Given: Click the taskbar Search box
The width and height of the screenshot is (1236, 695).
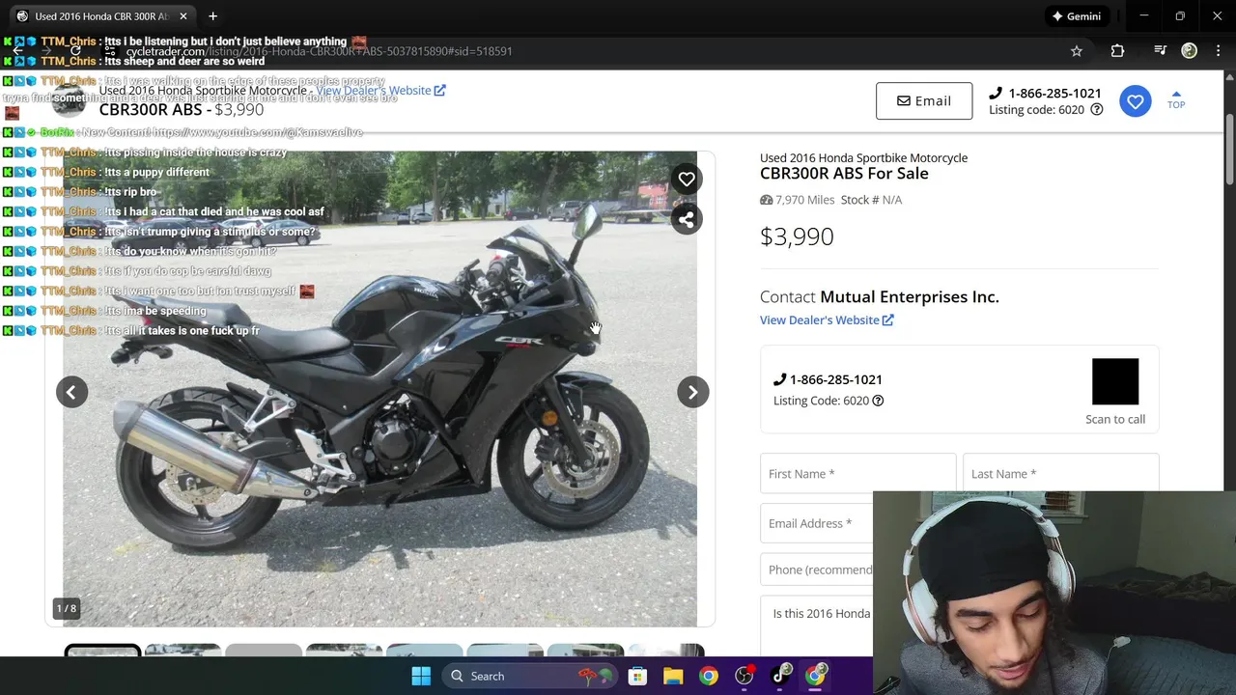Looking at the screenshot, I should click(532, 676).
